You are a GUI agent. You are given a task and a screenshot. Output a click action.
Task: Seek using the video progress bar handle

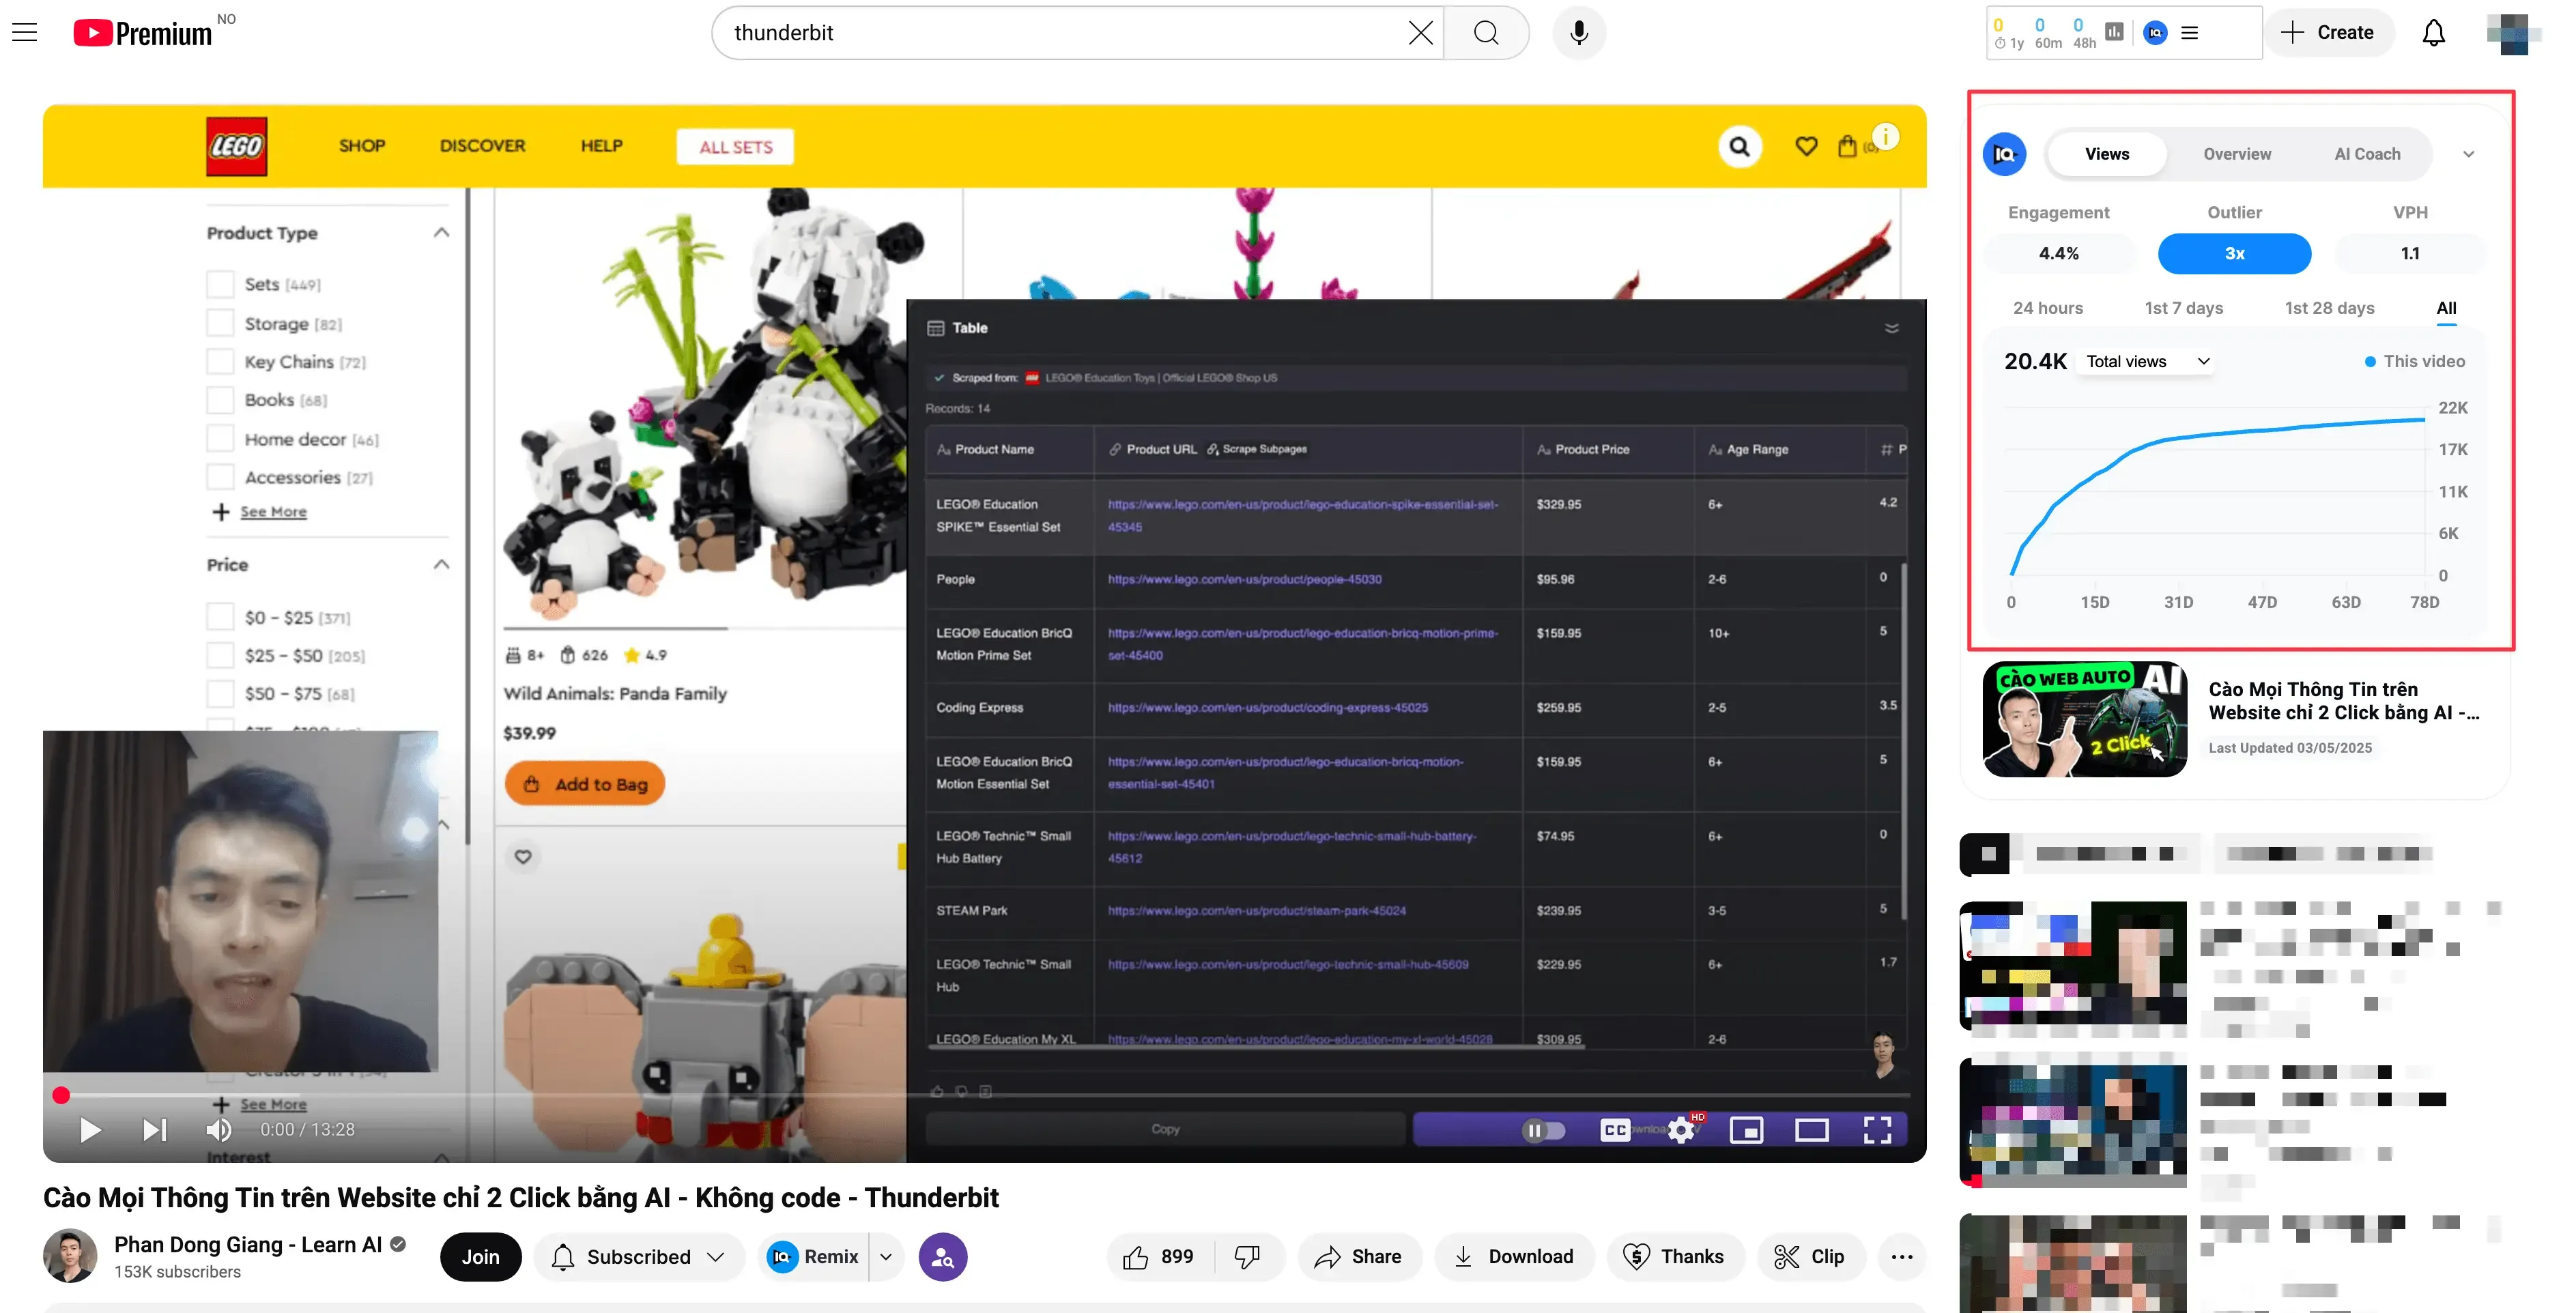pyautogui.click(x=61, y=1095)
